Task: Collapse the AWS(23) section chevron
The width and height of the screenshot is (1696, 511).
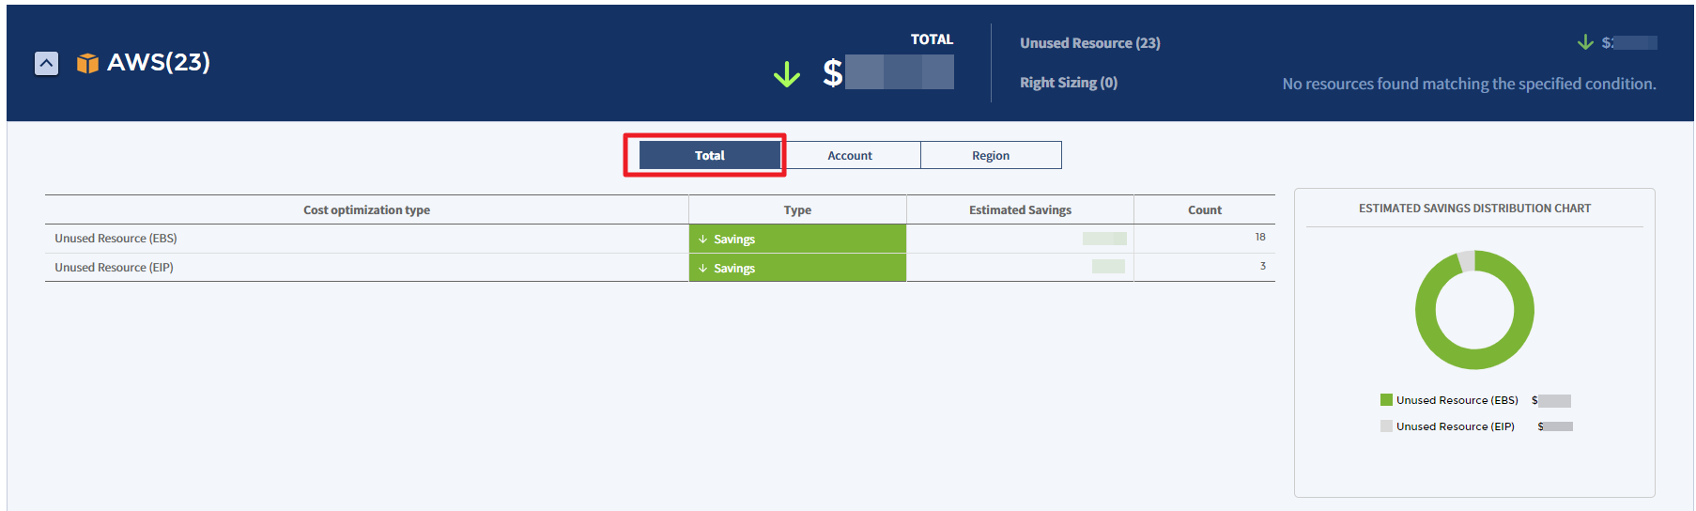Action: click(x=46, y=63)
